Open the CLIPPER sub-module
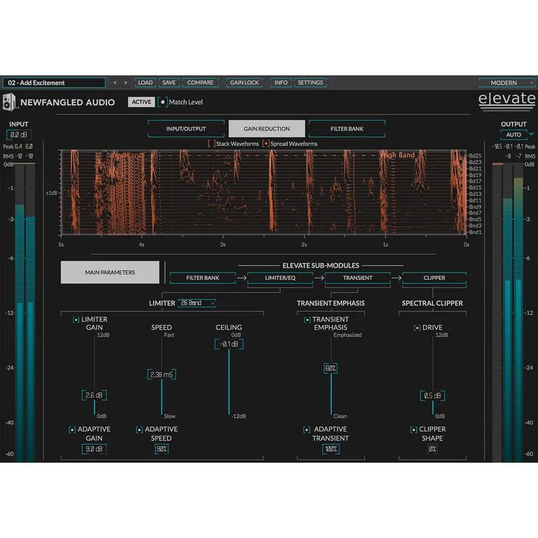This screenshot has width=538, height=538. [434, 277]
